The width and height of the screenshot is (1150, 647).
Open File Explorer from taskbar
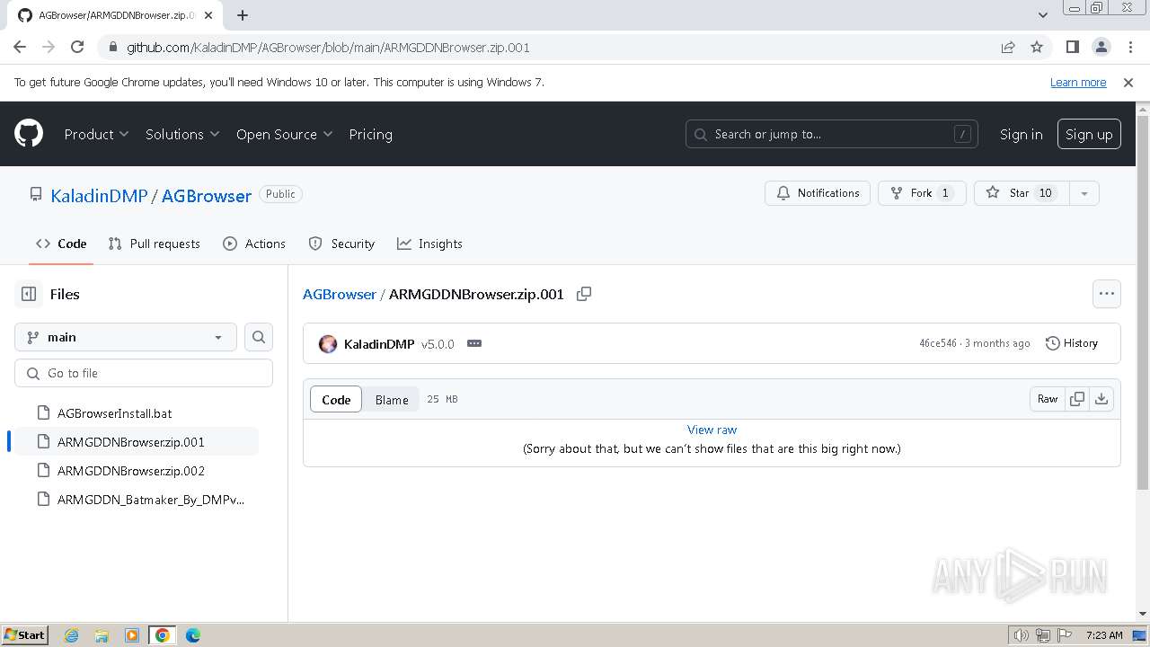point(102,635)
